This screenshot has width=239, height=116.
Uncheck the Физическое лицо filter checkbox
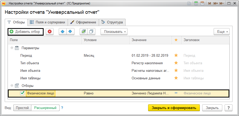[x=22, y=93]
